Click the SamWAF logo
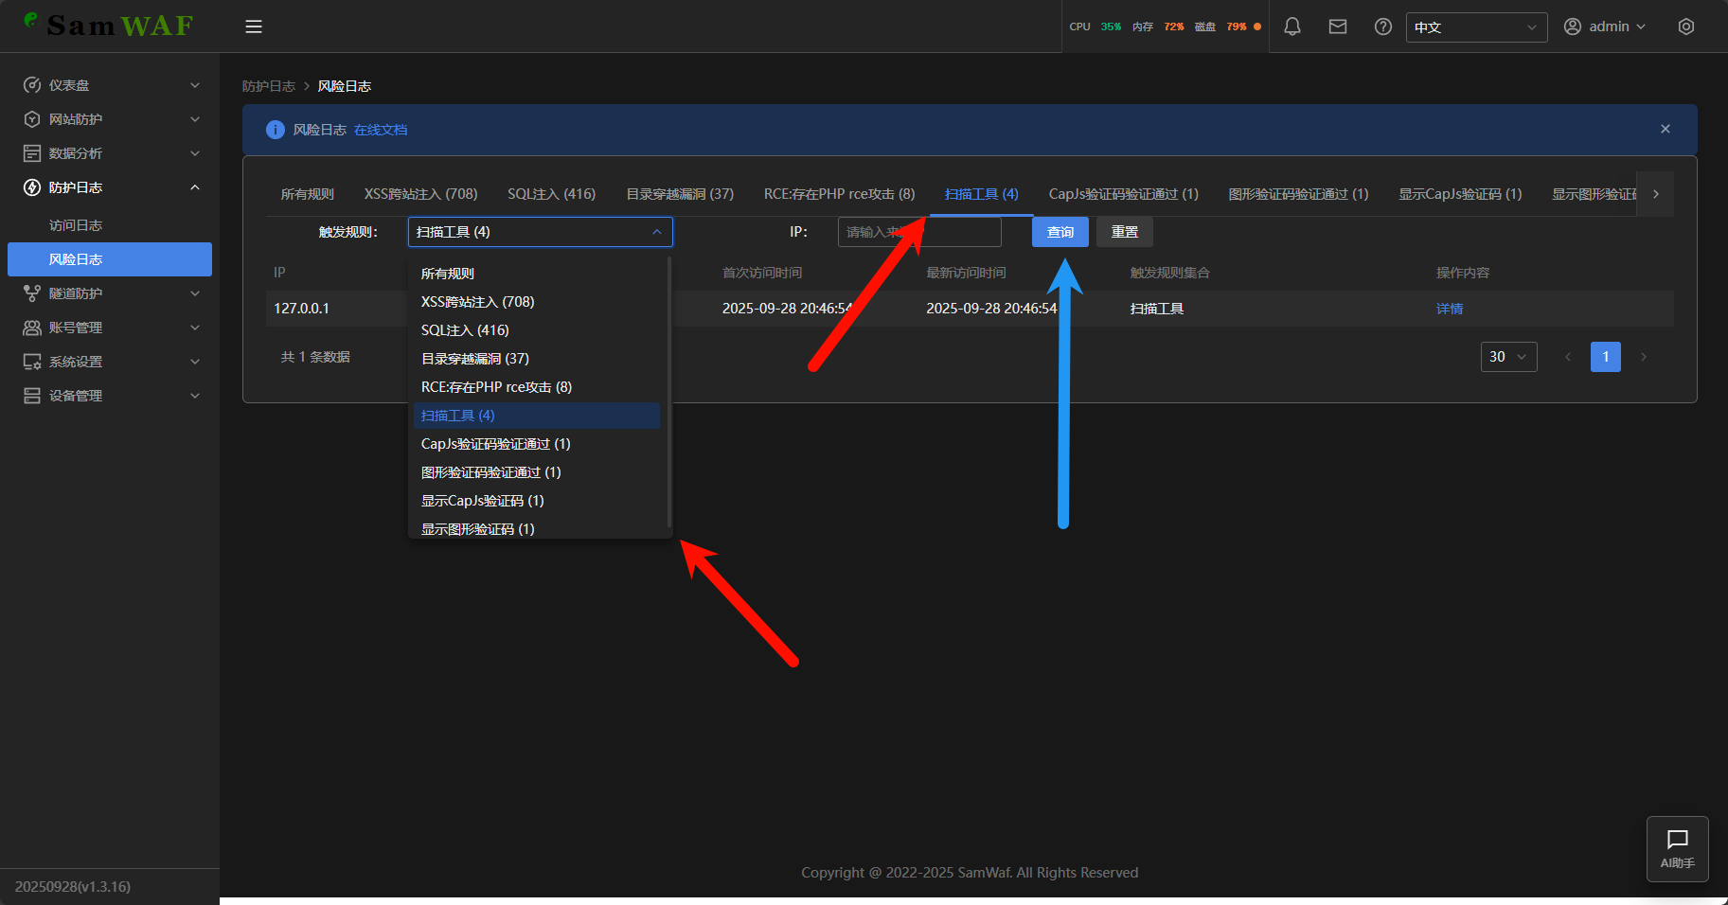Image resolution: width=1728 pixels, height=905 pixels. point(109,26)
